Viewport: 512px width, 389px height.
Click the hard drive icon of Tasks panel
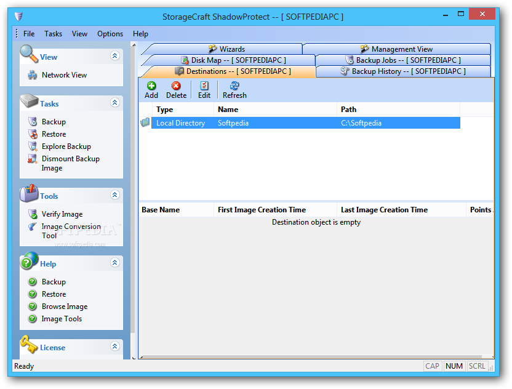30,100
